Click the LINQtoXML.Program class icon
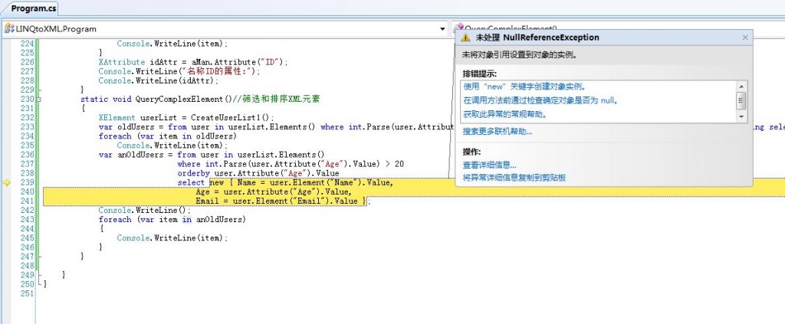The image size is (785, 324). point(9,29)
